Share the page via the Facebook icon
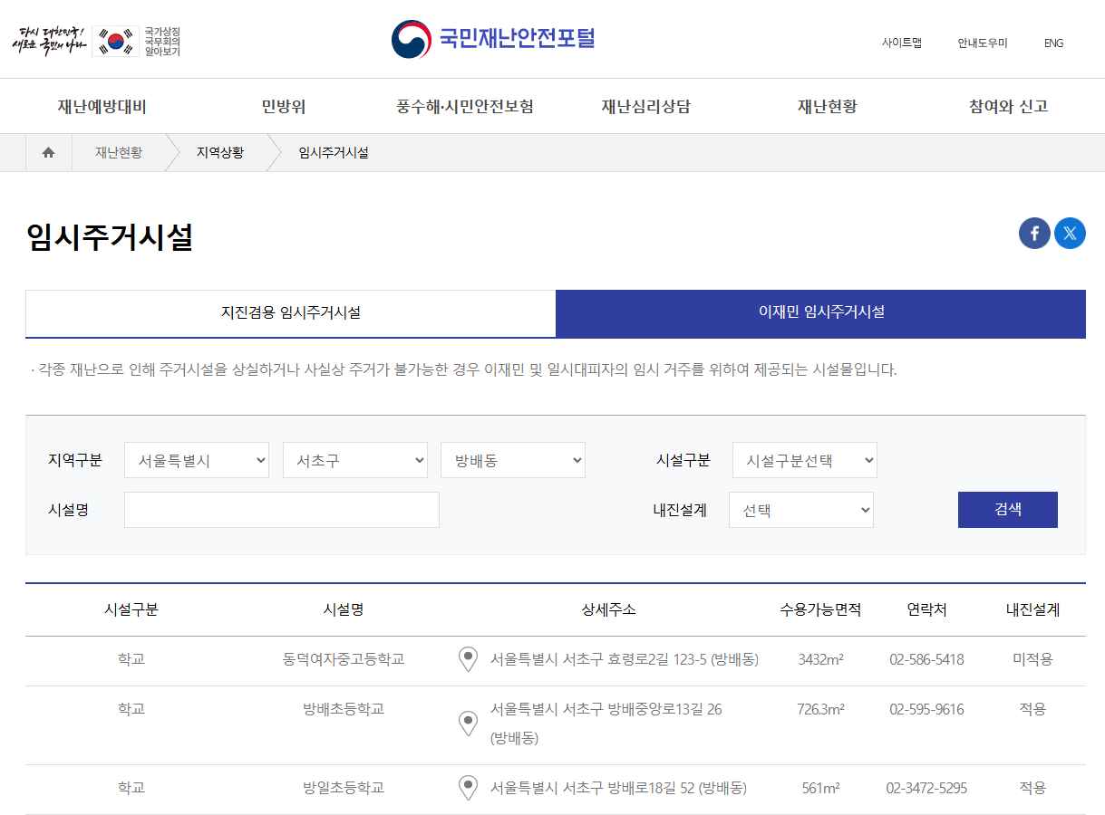 [x=1034, y=233]
